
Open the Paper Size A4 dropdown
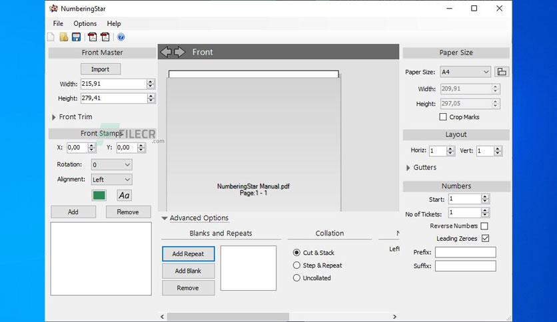tap(465, 72)
